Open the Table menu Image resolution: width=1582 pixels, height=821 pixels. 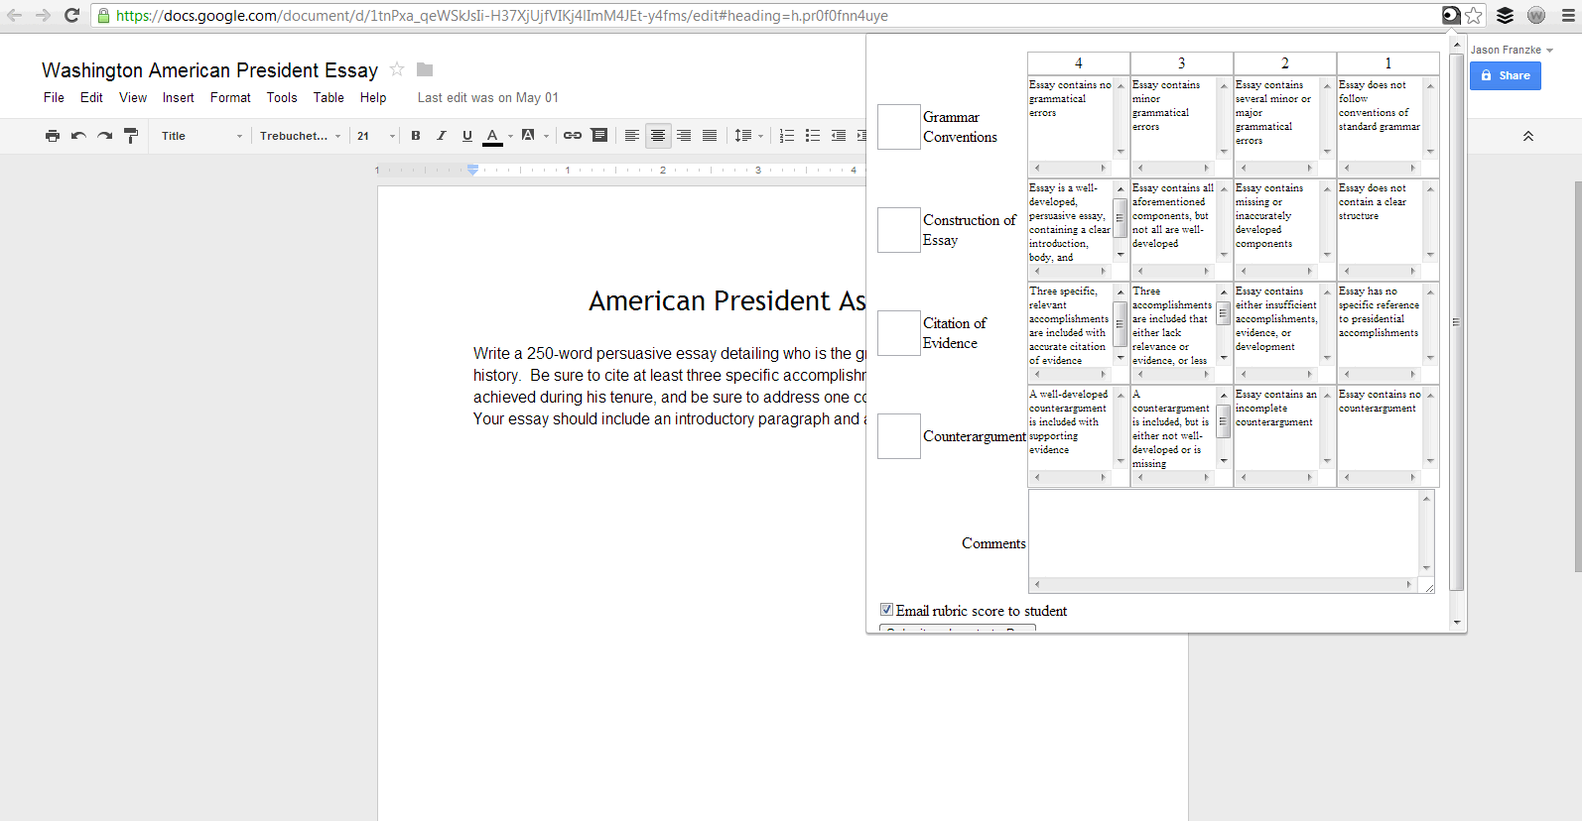pos(329,97)
